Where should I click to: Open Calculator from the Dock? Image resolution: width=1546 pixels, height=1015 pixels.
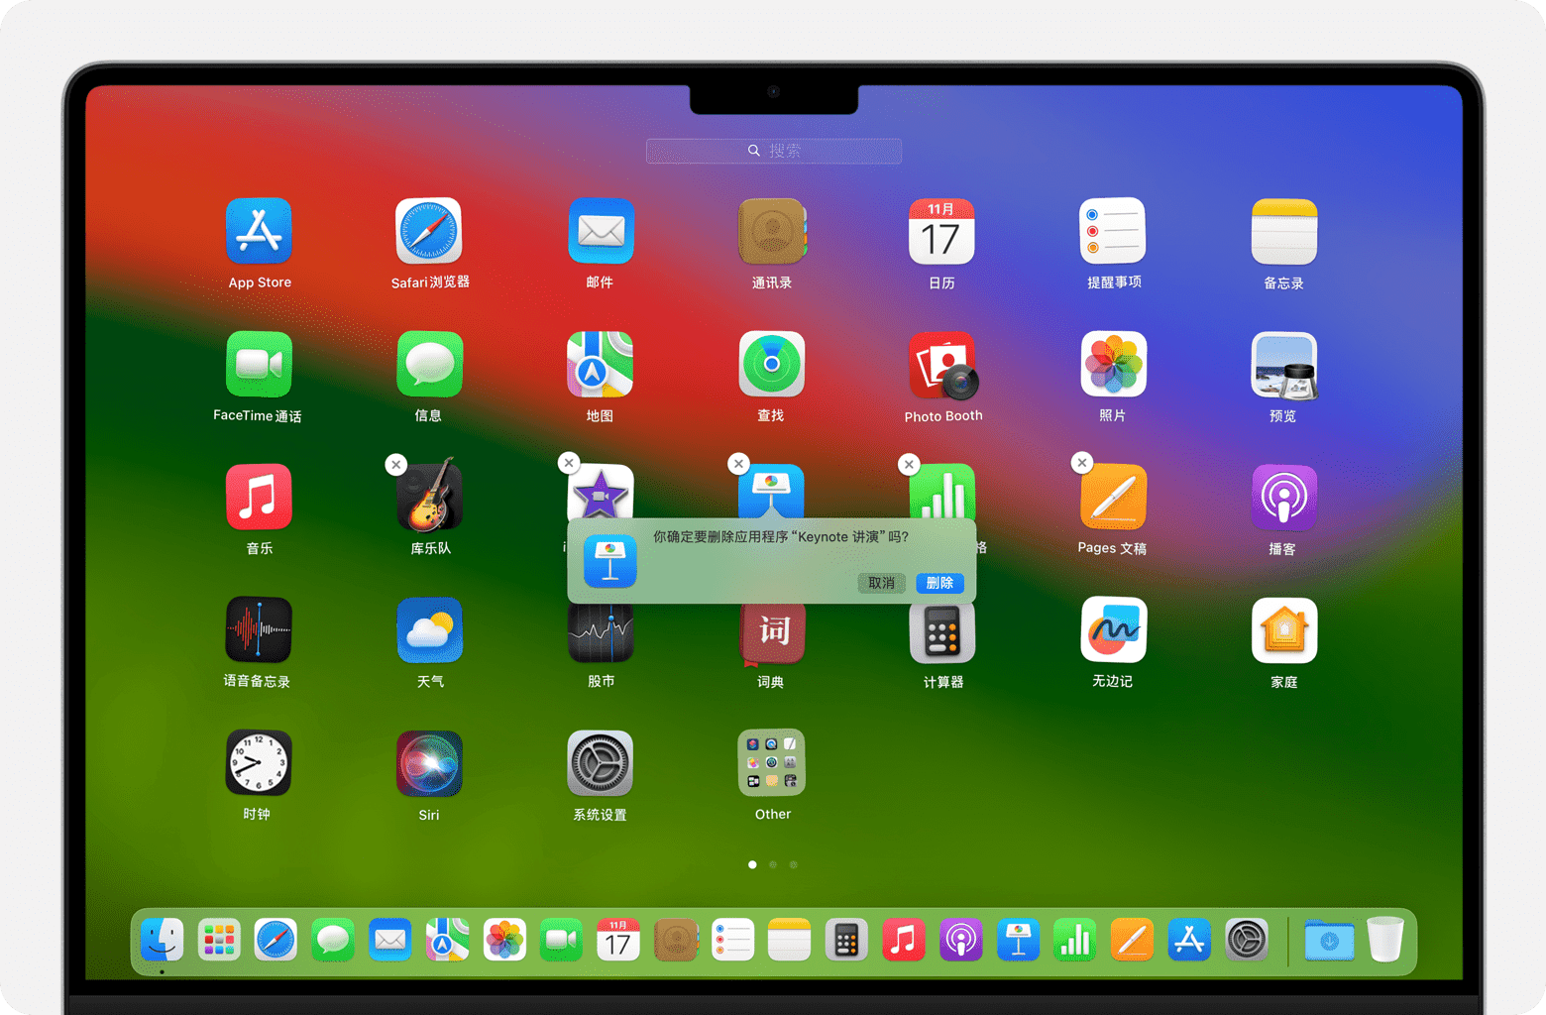[x=846, y=940]
